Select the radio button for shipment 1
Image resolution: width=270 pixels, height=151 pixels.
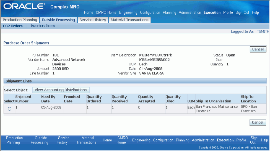[9, 109]
